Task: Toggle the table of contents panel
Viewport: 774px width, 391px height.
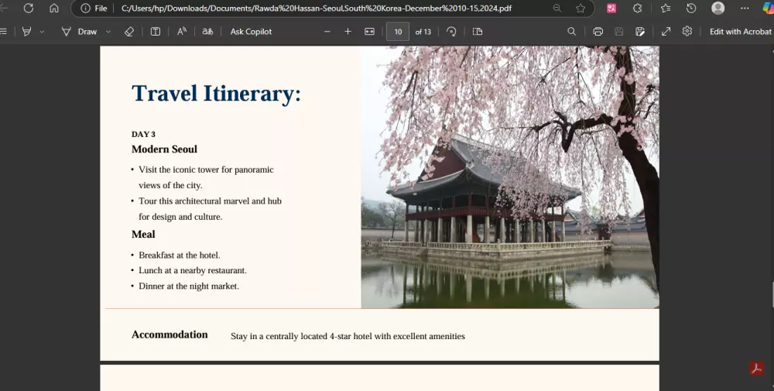Action: (3, 32)
